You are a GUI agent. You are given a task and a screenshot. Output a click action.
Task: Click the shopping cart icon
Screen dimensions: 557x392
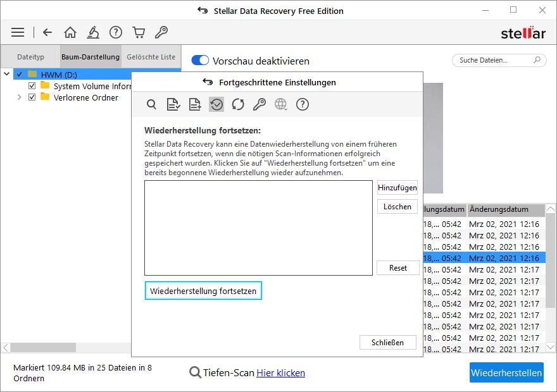[x=138, y=32]
